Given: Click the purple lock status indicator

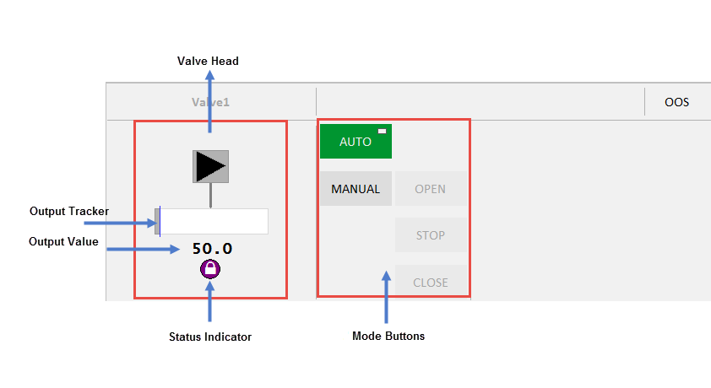Looking at the screenshot, I should (x=209, y=269).
